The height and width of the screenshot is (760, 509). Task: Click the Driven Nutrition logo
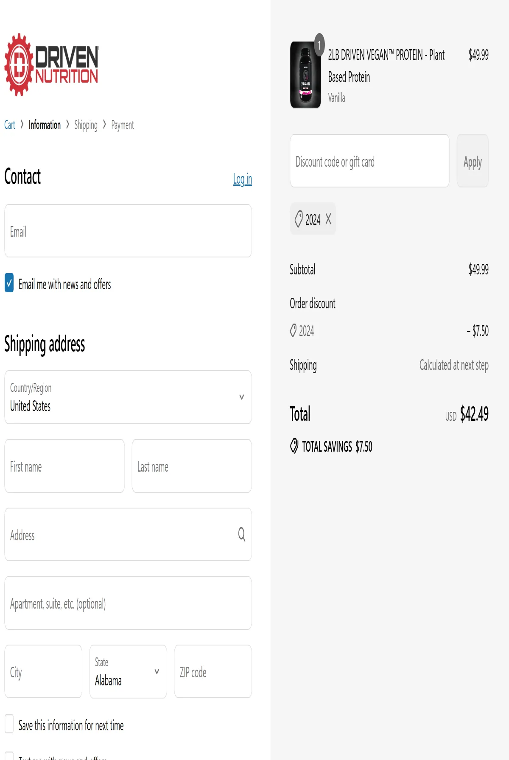[x=51, y=65]
